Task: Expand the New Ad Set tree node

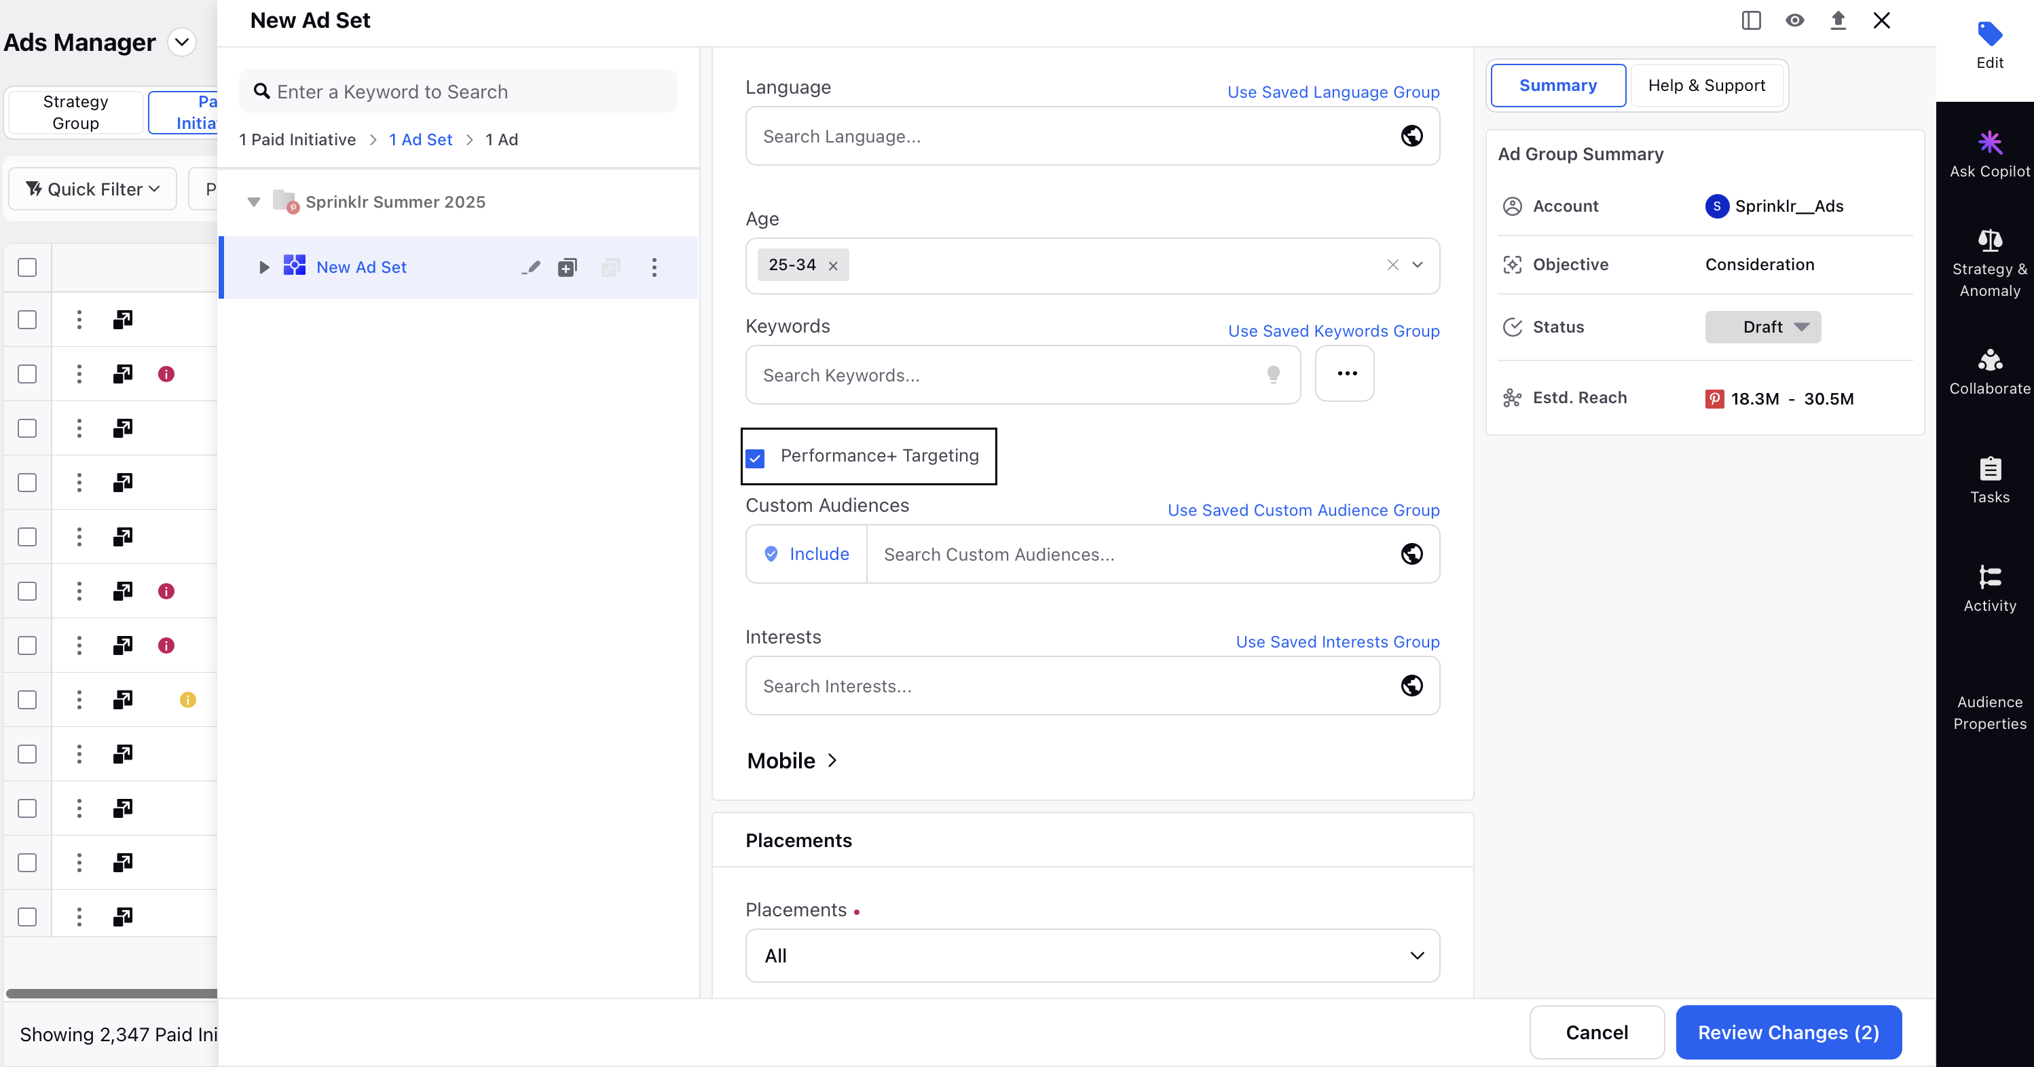Action: pos(263,267)
